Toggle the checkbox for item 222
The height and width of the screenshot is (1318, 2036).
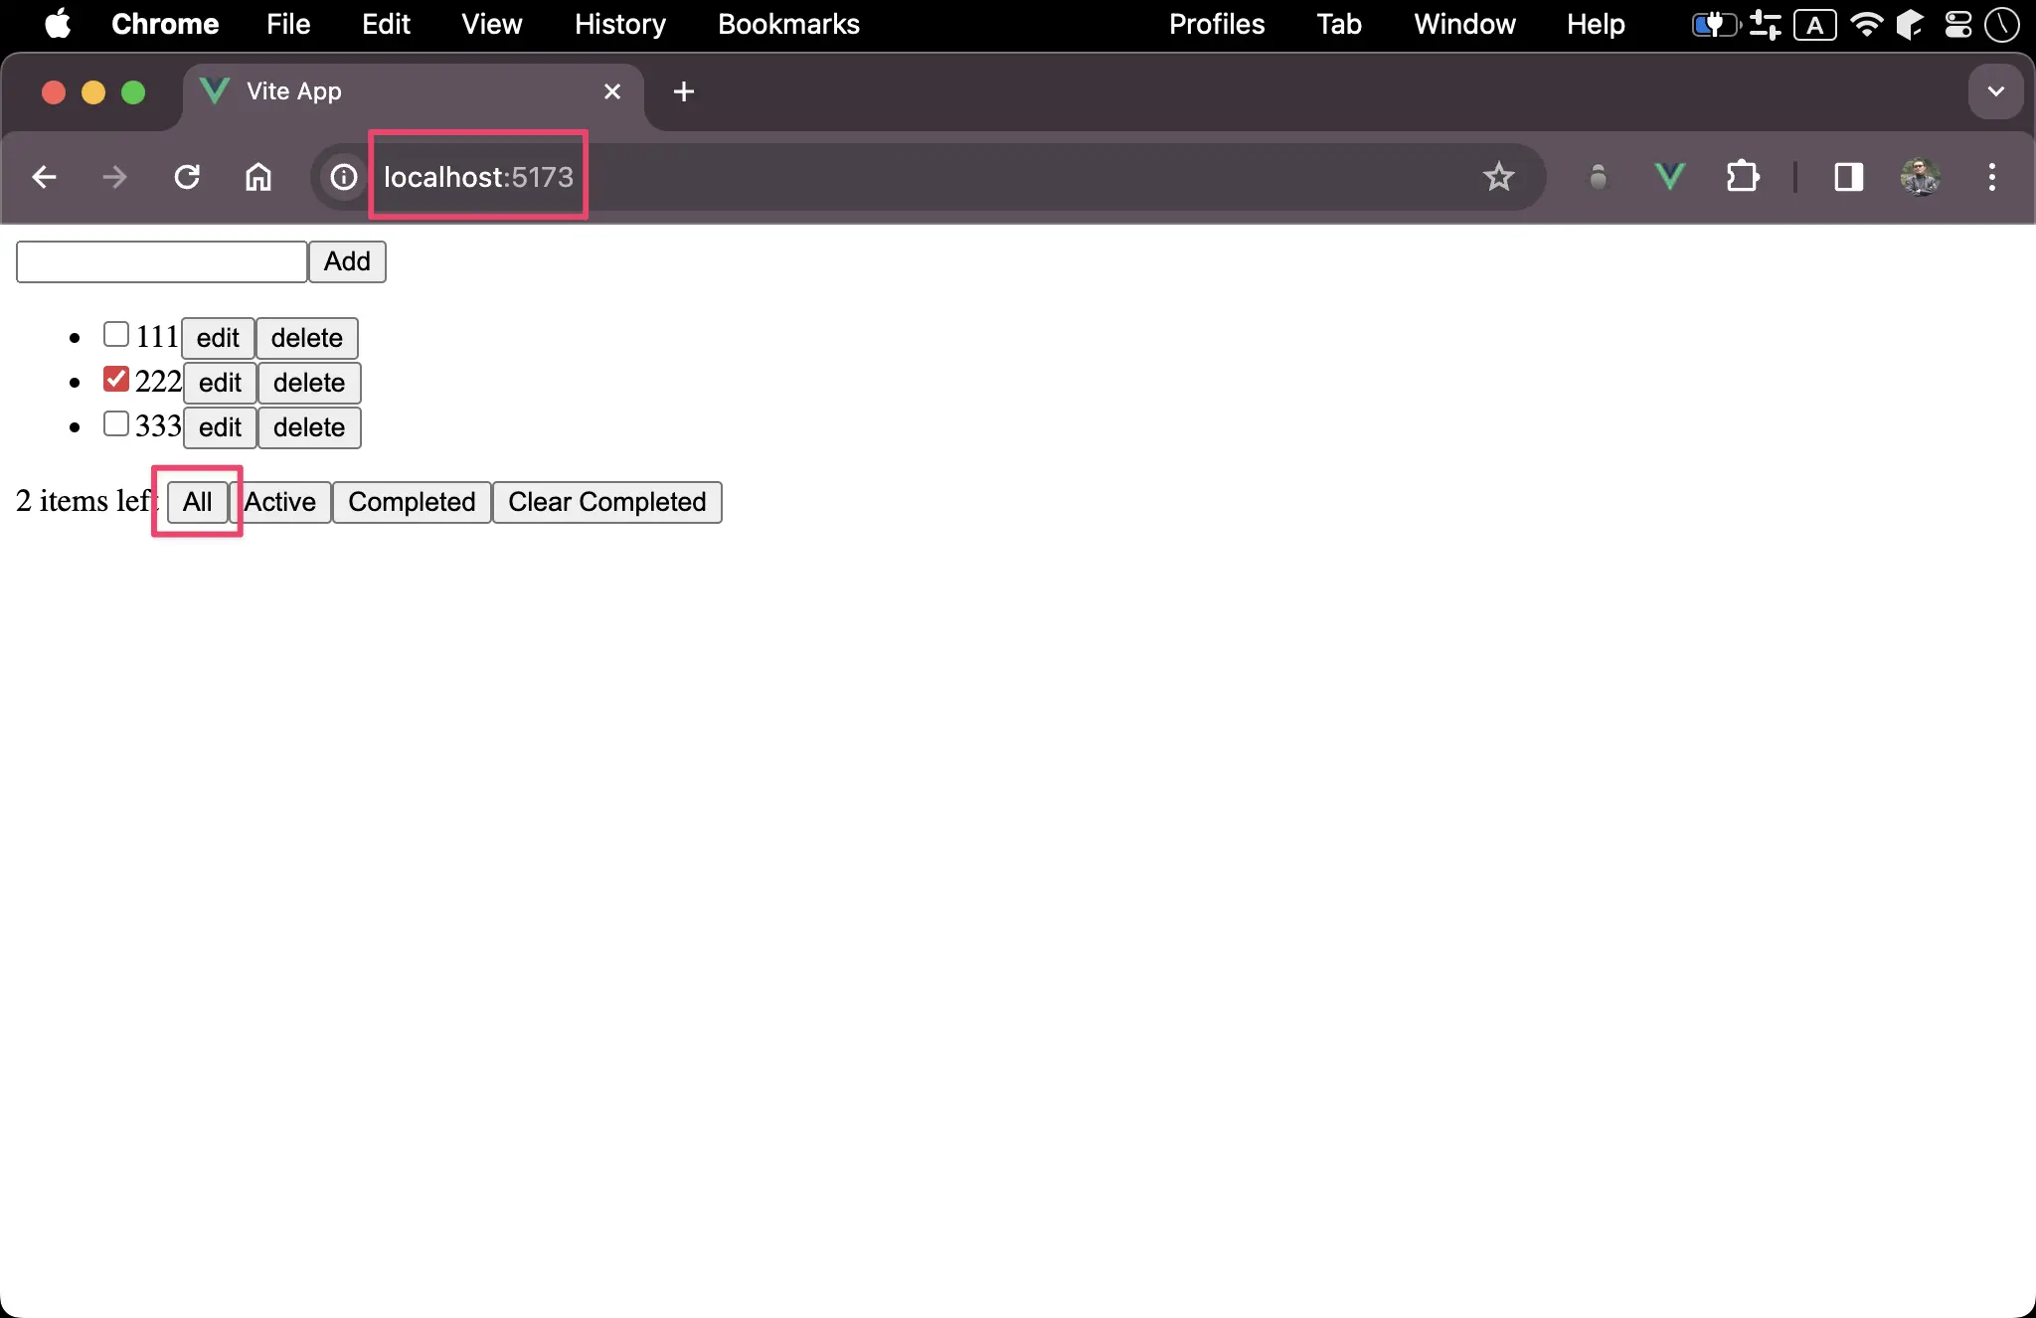[x=115, y=380]
